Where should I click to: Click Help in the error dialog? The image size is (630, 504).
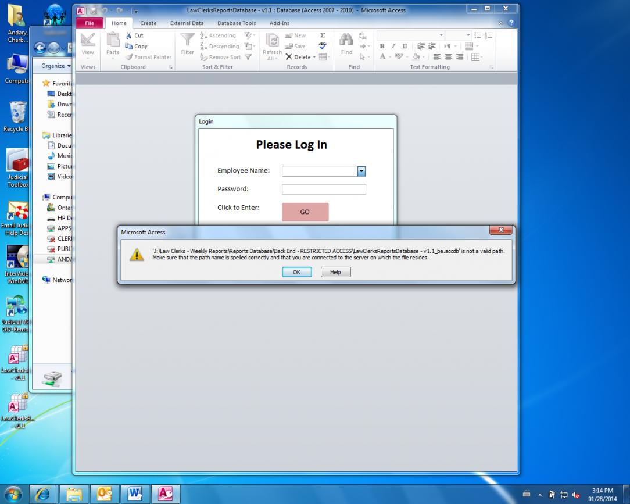[x=335, y=272]
